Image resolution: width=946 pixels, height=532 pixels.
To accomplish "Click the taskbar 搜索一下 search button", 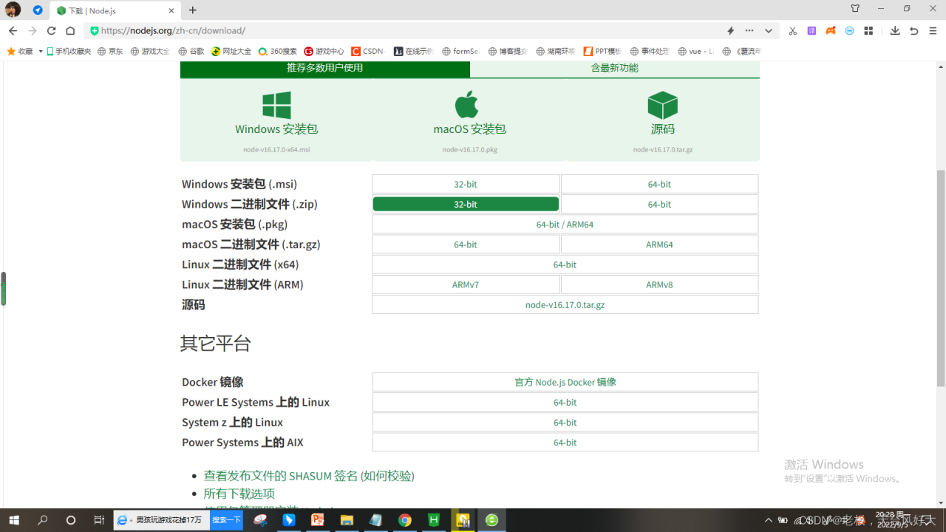I will [x=227, y=520].
